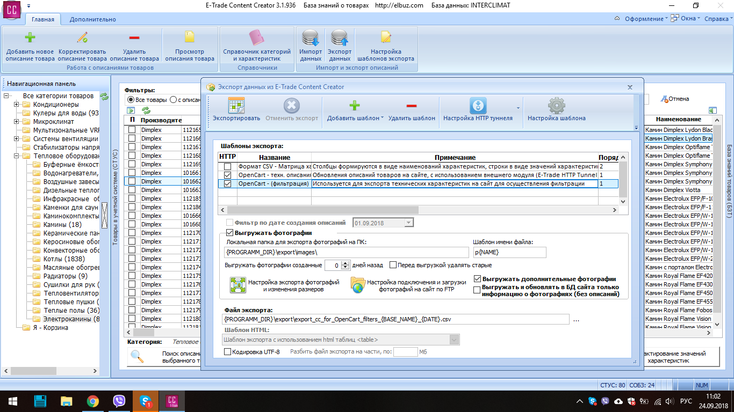Select the Все товары radio button
734x412 pixels.
click(131, 99)
